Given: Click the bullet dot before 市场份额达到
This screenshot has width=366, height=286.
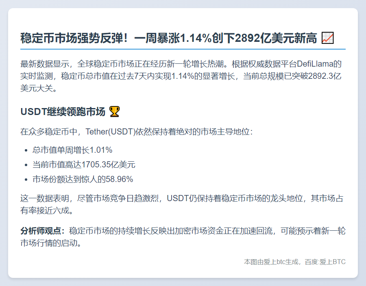Looking at the screenshot, I should pyautogui.click(x=26, y=180).
